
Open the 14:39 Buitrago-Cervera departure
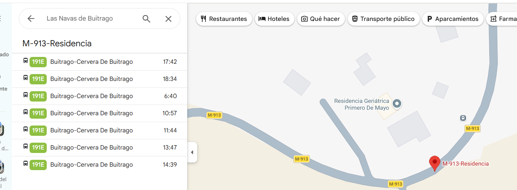click(x=100, y=165)
